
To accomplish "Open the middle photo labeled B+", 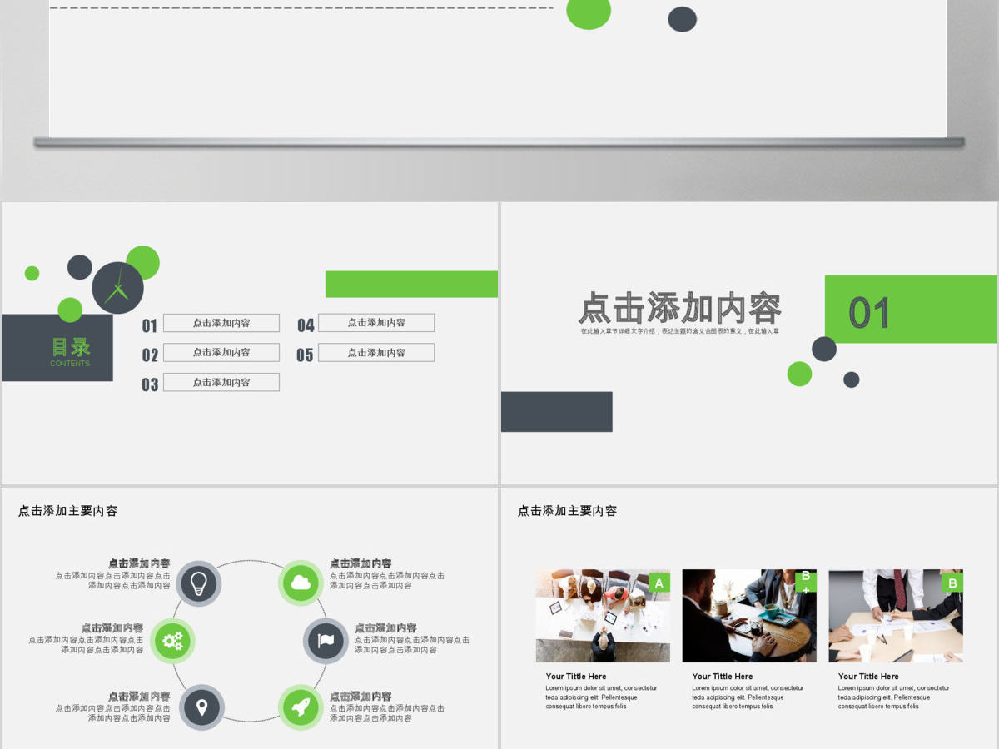I will point(749,616).
